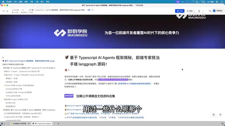Open outline item 前端深耕 AI Agent 全栈核心沉淀

[16, 99]
